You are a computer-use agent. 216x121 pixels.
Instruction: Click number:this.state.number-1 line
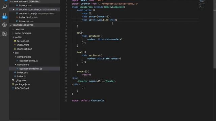[x=104, y=58]
